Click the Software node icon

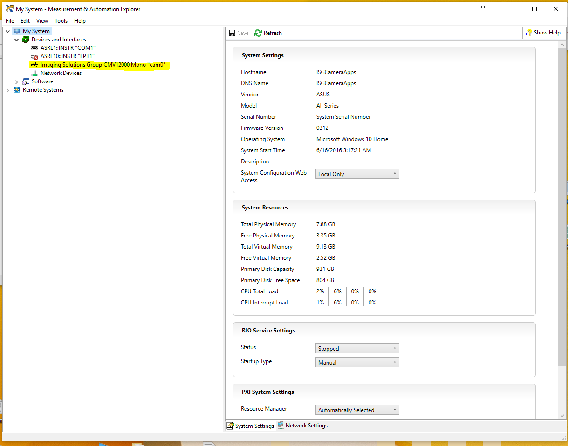click(x=26, y=81)
